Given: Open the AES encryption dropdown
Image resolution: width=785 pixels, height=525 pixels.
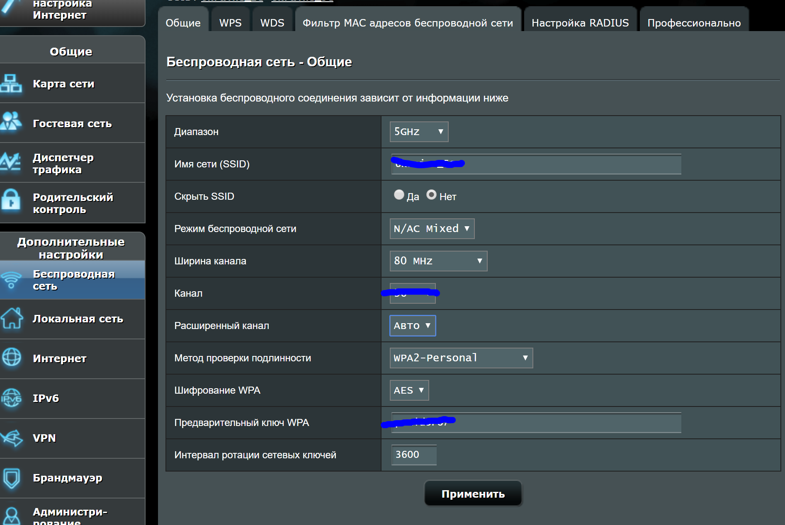Looking at the screenshot, I should (x=409, y=390).
